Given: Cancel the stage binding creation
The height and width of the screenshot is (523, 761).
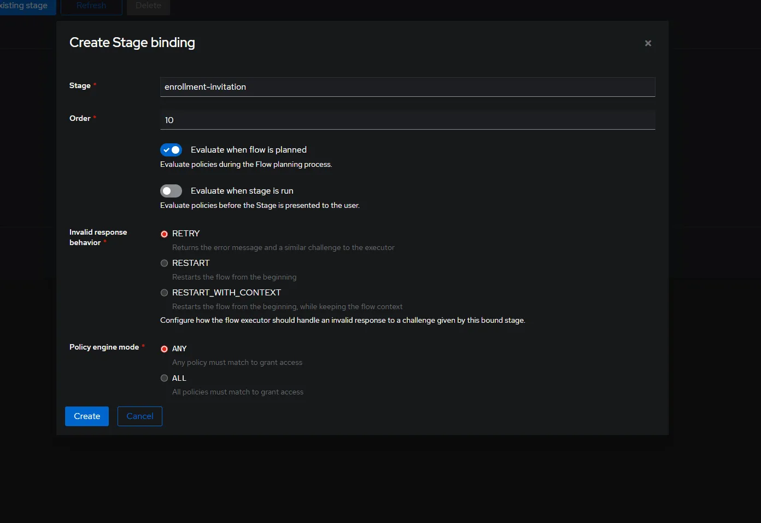Looking at the screenshot, I should [x=139, y=416].
